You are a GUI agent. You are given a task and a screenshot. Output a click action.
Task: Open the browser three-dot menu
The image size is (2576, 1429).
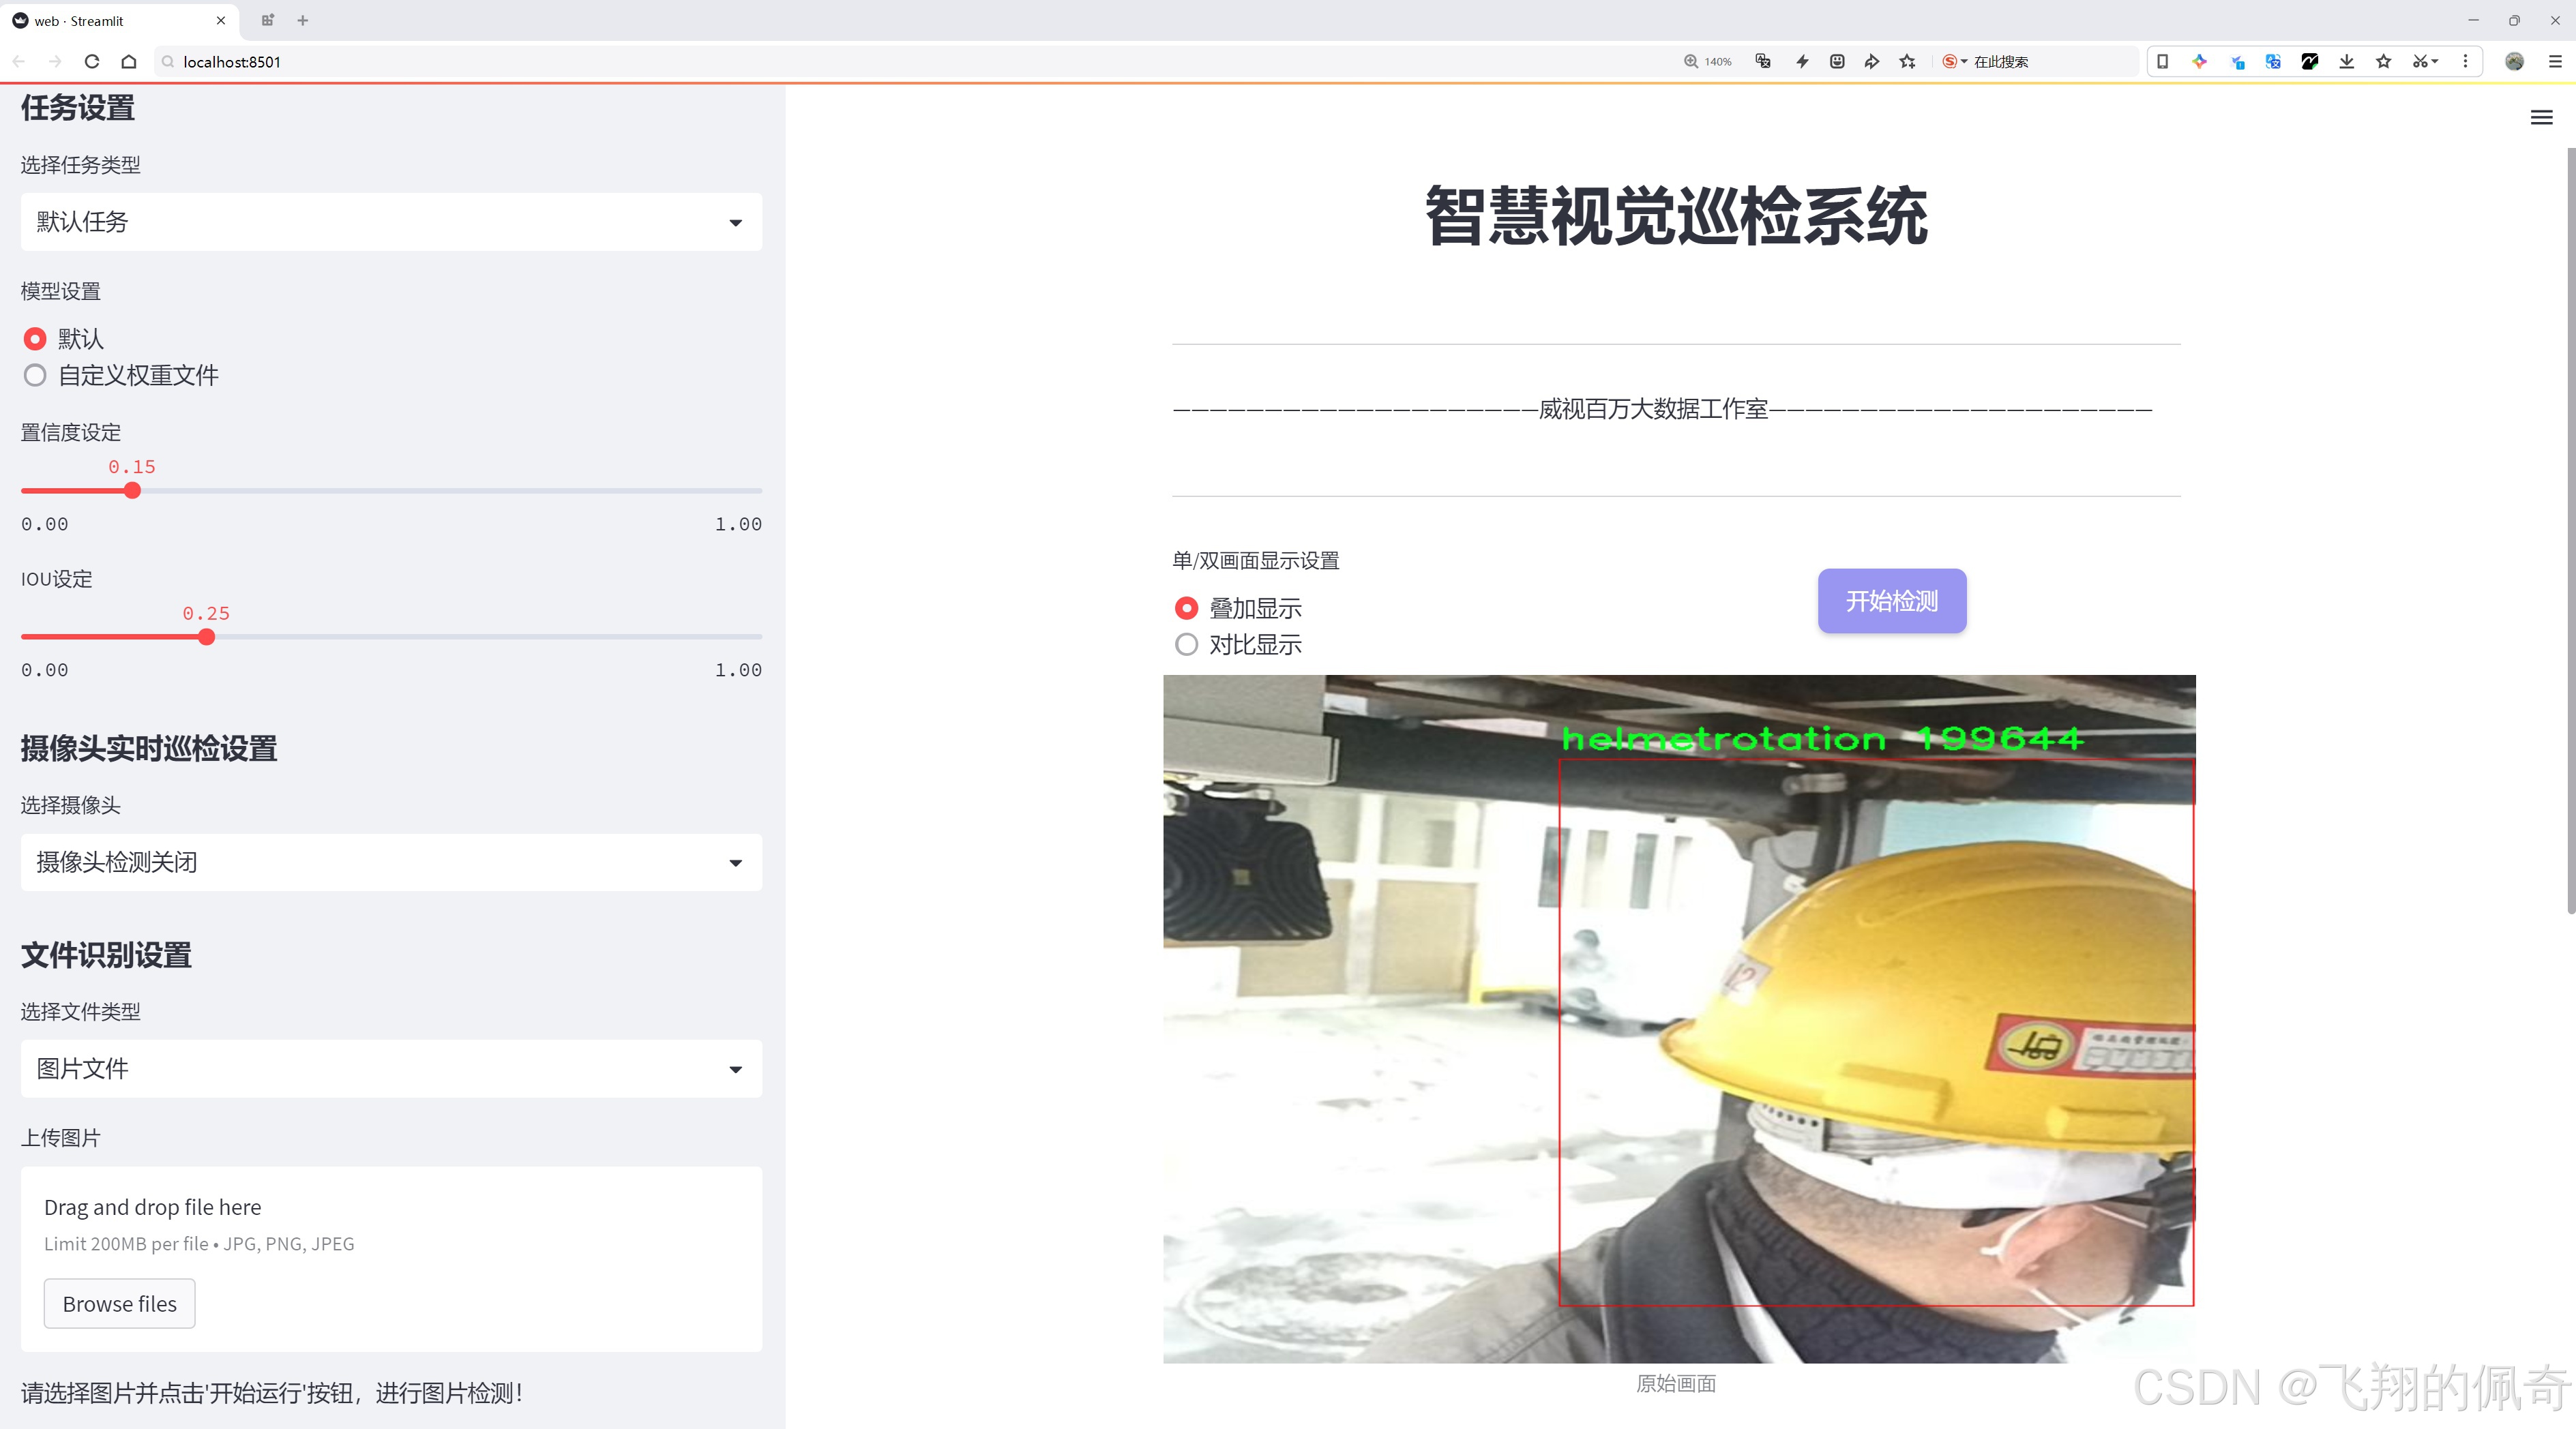(2466, 61)
